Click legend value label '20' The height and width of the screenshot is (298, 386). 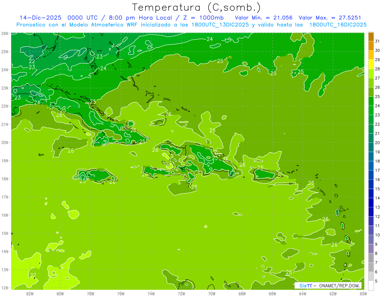[x=377, y=143]
